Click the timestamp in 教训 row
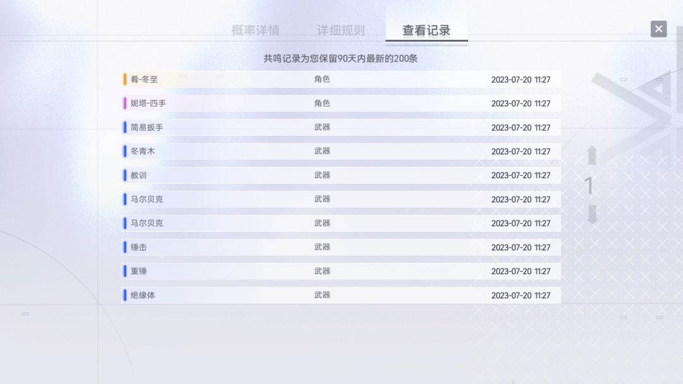Image resolution: width=683 pixels, height=384 pixels. (521, 175)
